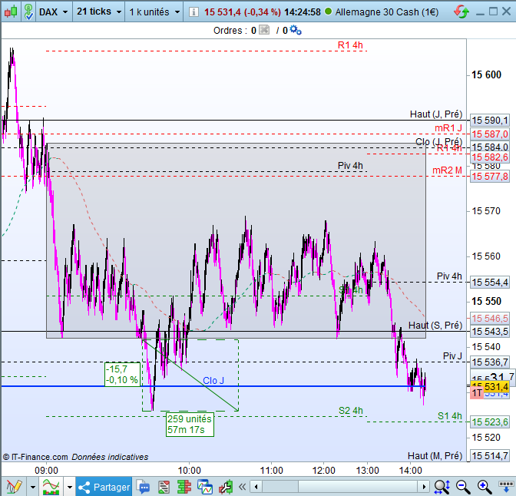Click the blue Clo J line label
The image size is (516, 496).
(x=213, y=381)
